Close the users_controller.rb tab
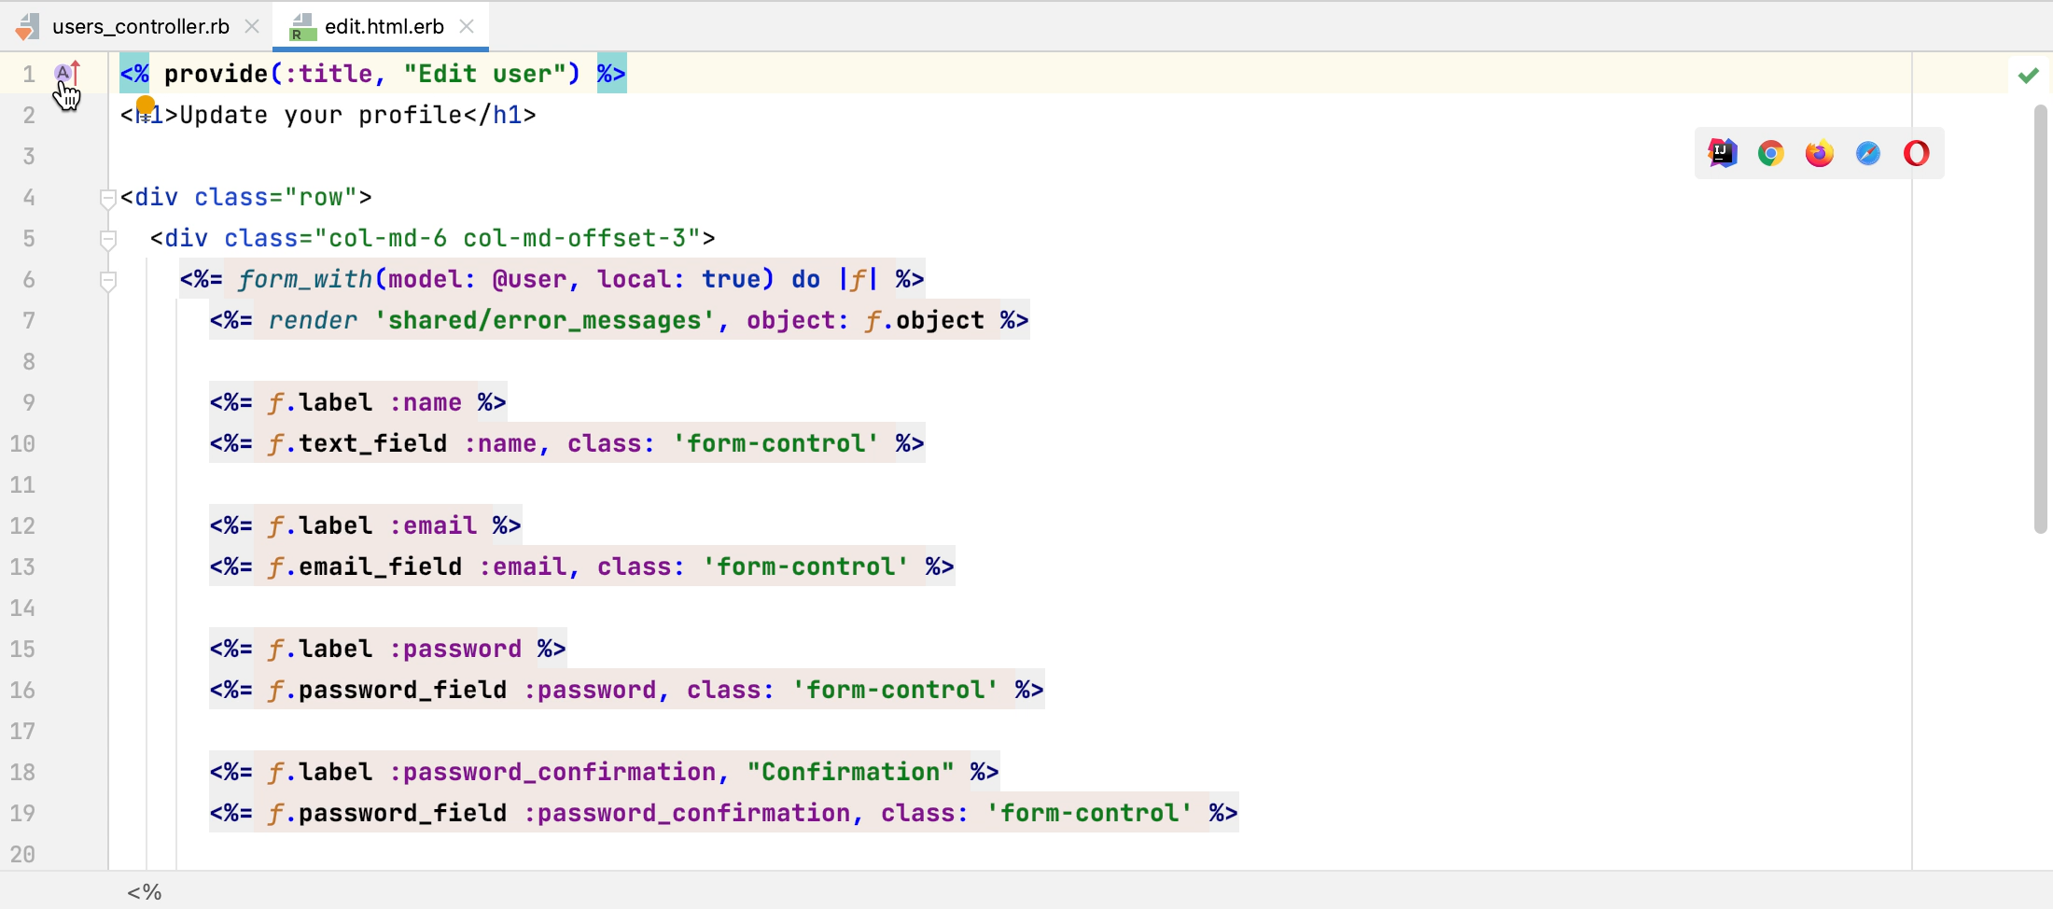2053x909 pixels. pyautogui.click(x=251, y=26)
